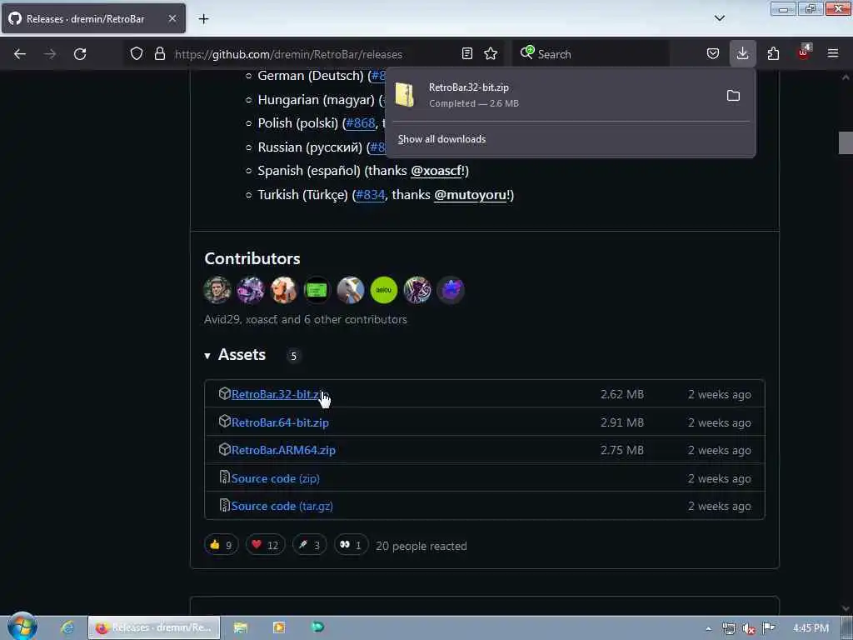Close the Releases dremin/RetroBar tab
853x640 pixels.
click(172, 19)
